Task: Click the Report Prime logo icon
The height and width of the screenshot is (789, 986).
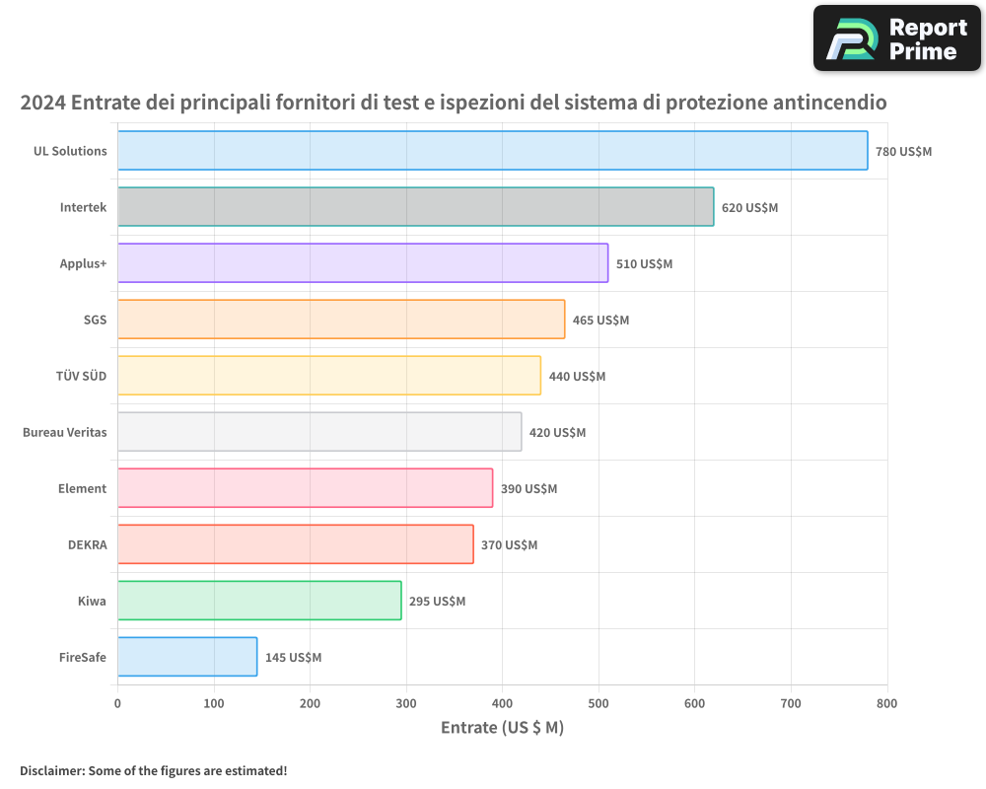Action: 851,39
